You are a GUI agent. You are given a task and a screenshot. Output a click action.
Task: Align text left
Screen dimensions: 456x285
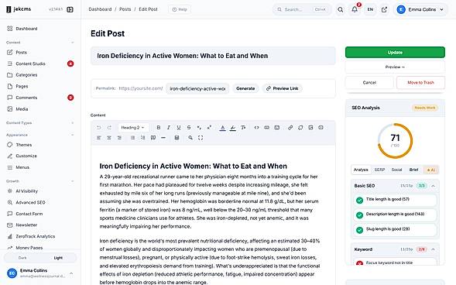click(99, 138)
